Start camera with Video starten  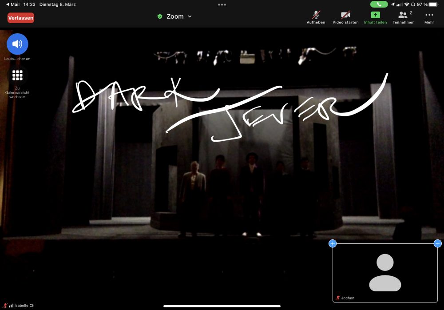click(x=345, y=18)
